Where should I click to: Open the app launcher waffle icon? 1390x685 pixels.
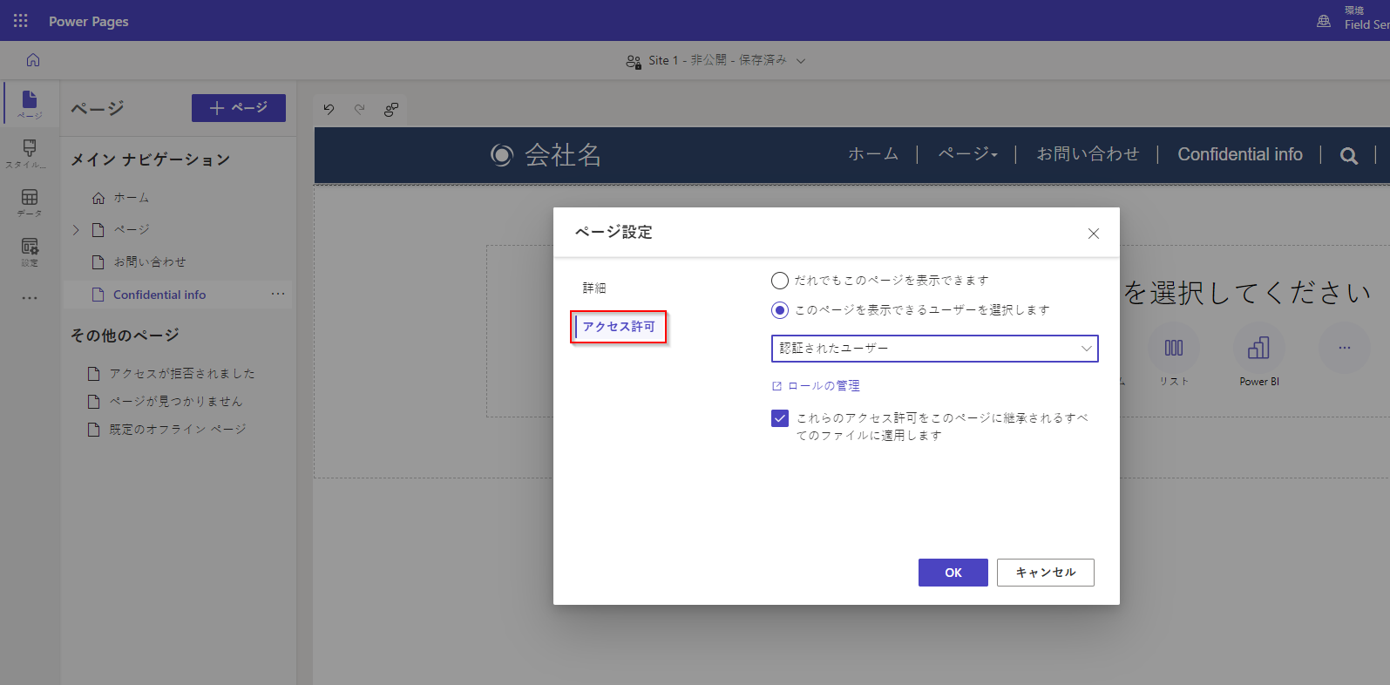[21, 21]
